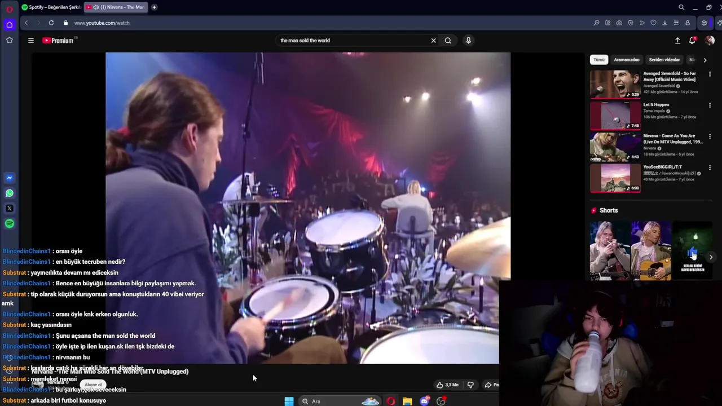Image resolution: width=722 pixels, height=406 pixels.
Task: Click the zoom-out magnifier in address bar
Action: pos(596,23)
